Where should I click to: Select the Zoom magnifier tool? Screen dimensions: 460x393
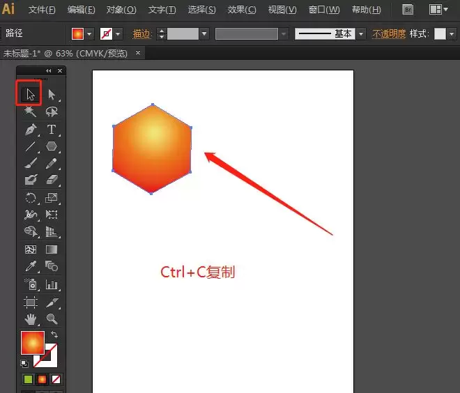(52, 319)
